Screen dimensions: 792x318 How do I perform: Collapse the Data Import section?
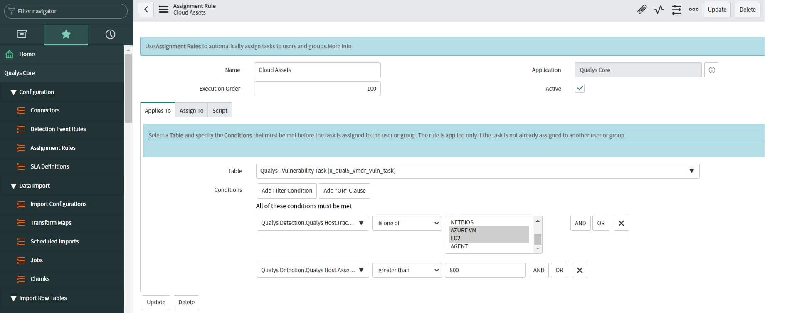click(x=13, y=186)
